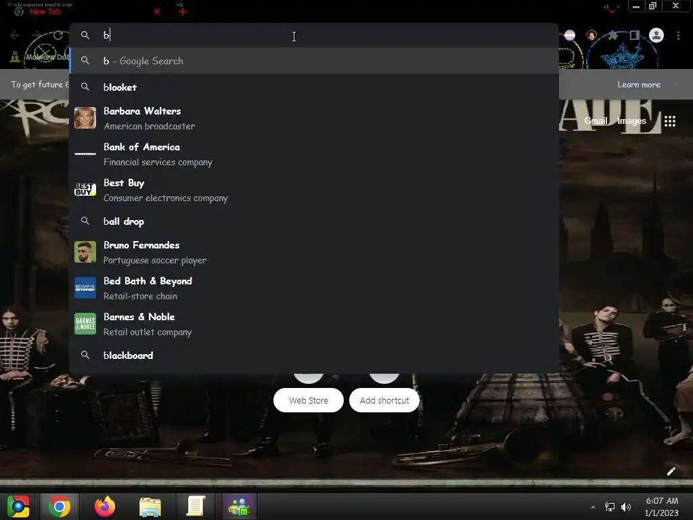Screen dimensions: 693x520
Task: Open the Images link
Action: tap(631, 121)
